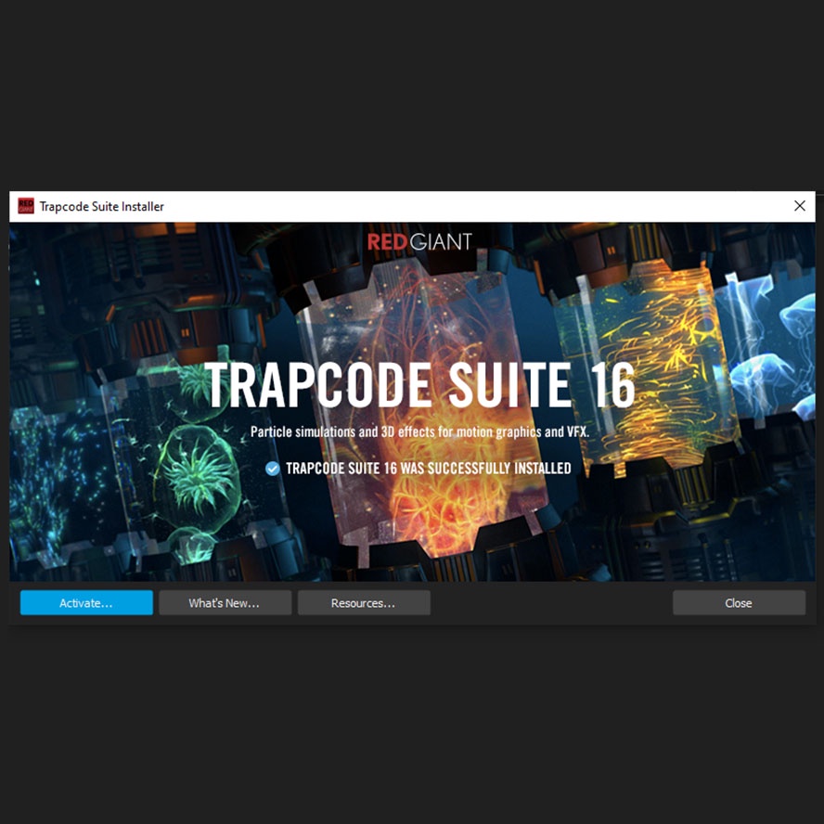This screenshot has width=824, height=824.
Task: Open the Resources... button
Action: [364, 603]
